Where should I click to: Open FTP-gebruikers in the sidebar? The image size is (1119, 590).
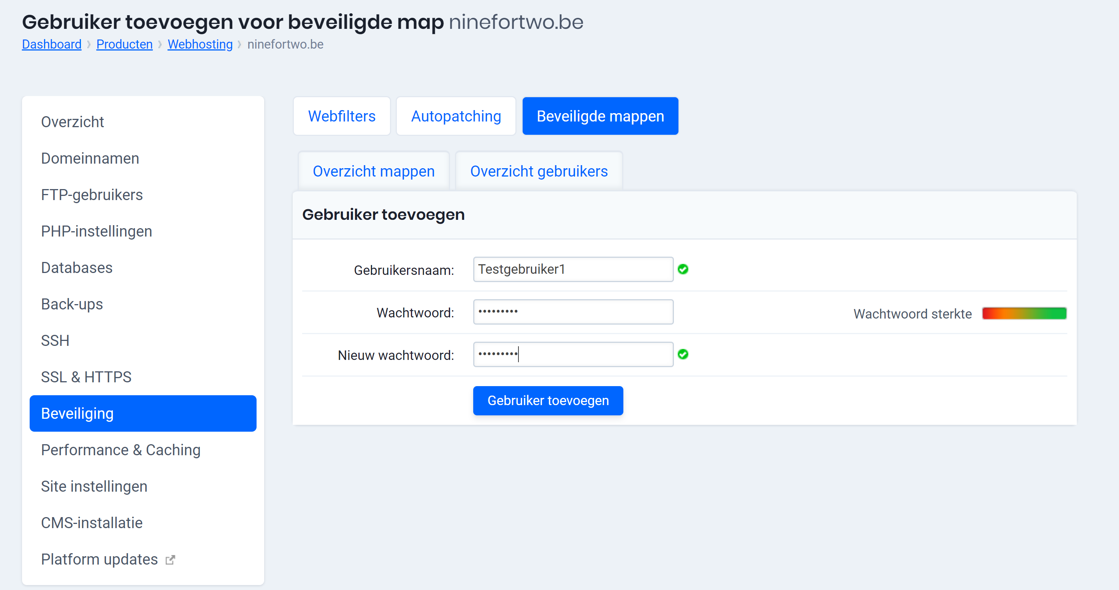point(92,195)
